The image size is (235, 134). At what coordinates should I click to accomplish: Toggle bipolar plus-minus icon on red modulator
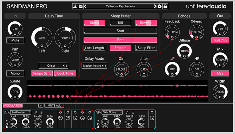41,112
